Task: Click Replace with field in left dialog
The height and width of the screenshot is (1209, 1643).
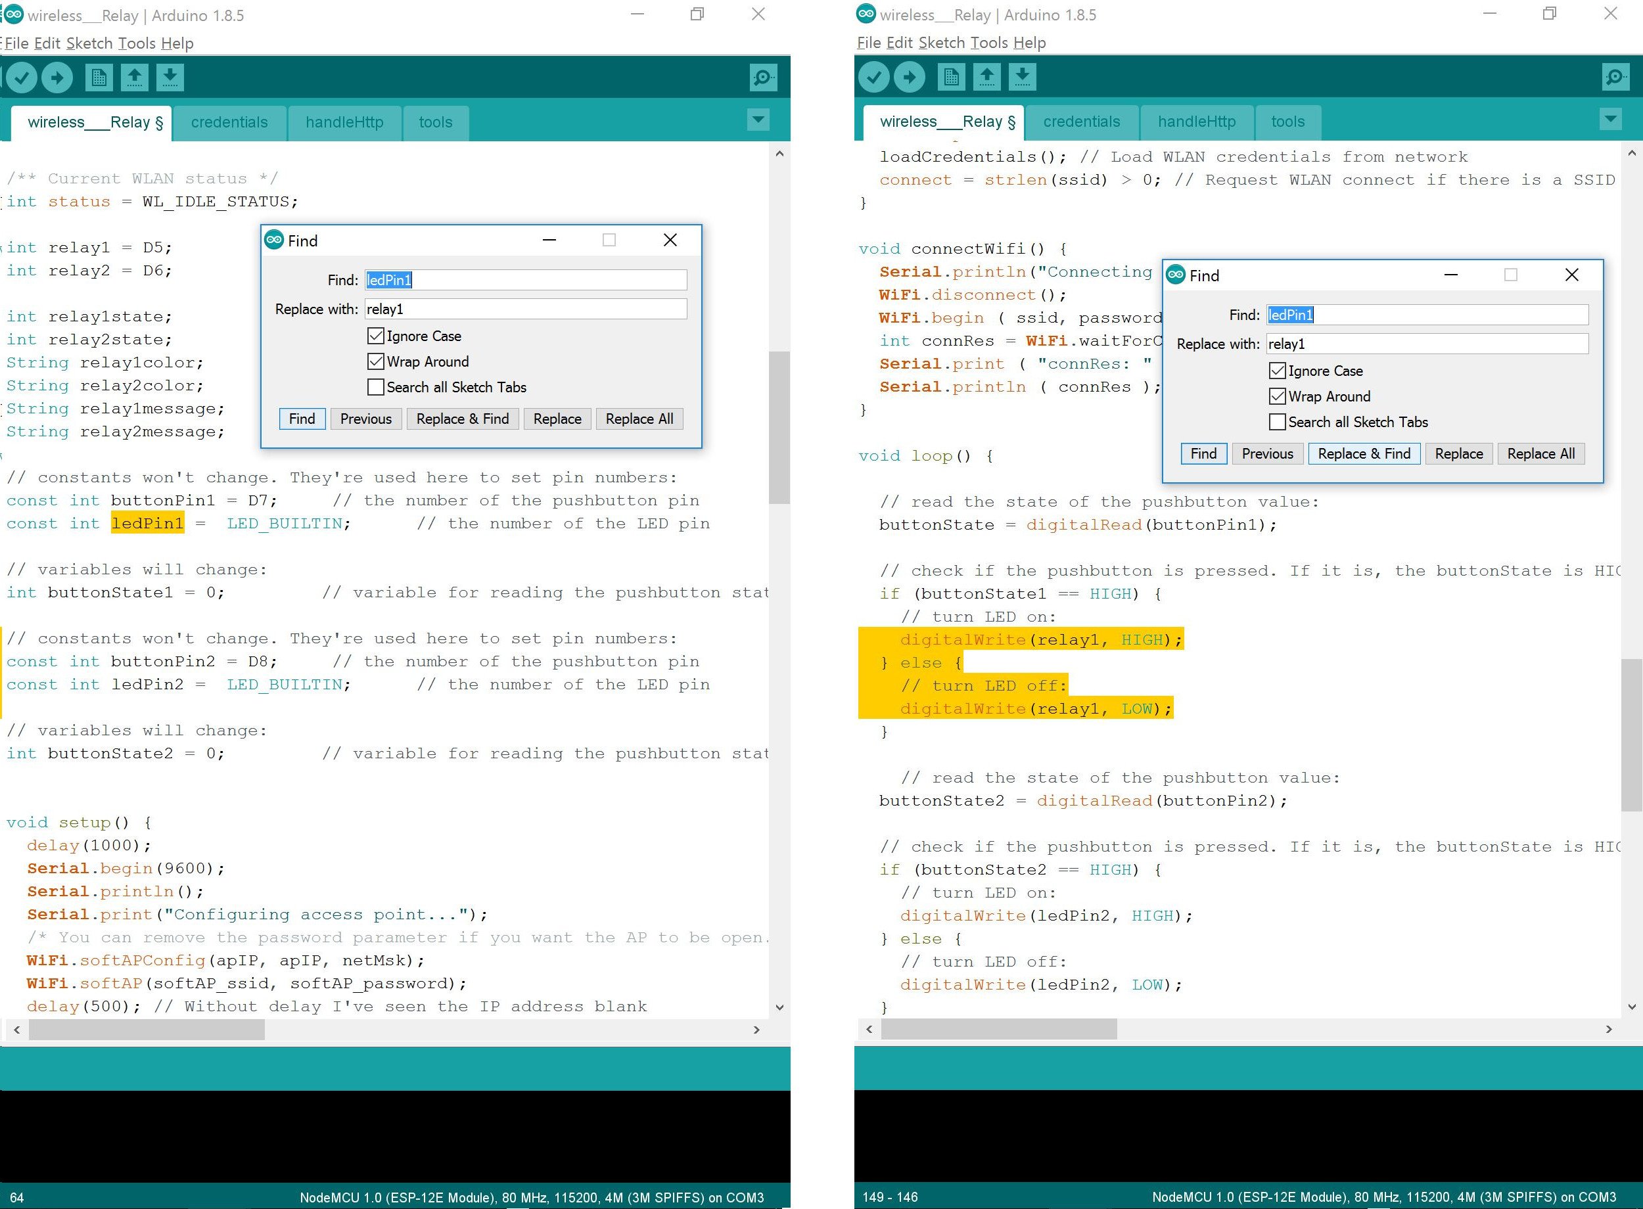Action: 524,309
